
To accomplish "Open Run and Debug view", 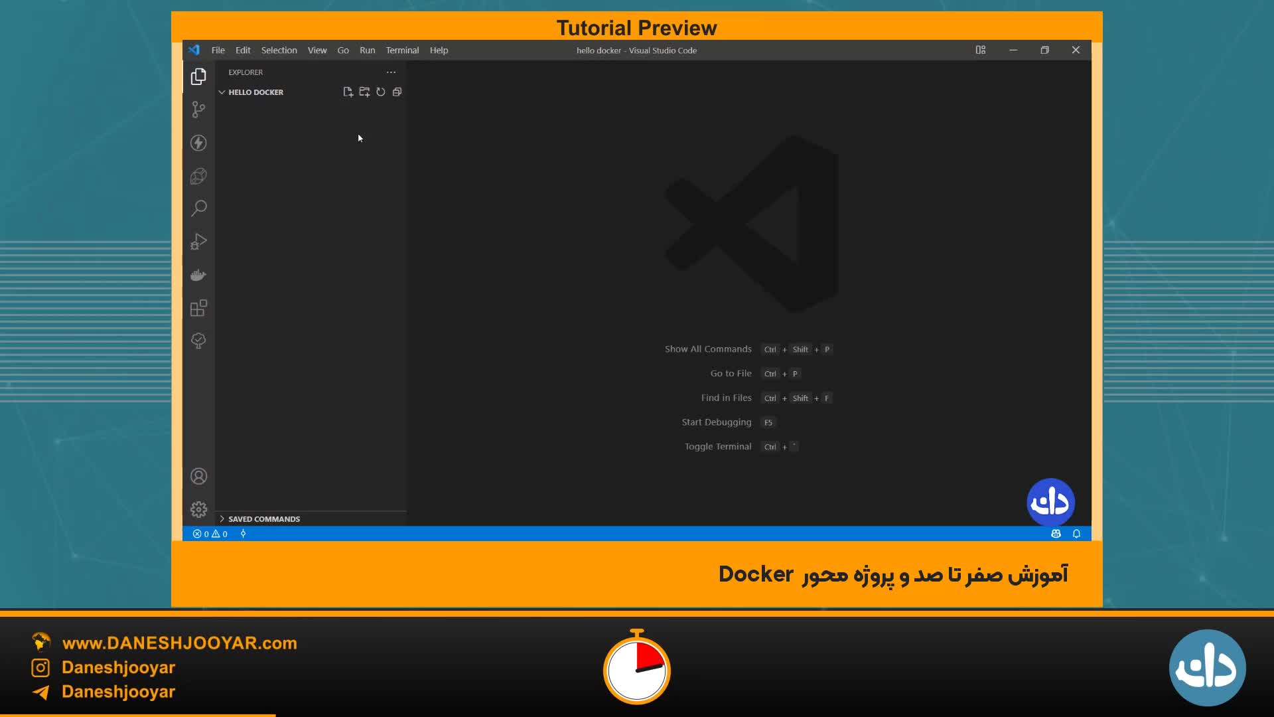I will [198, 242].
